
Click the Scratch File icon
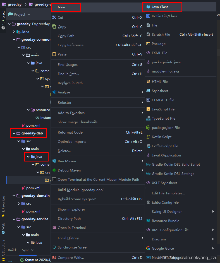coord(148,35)
